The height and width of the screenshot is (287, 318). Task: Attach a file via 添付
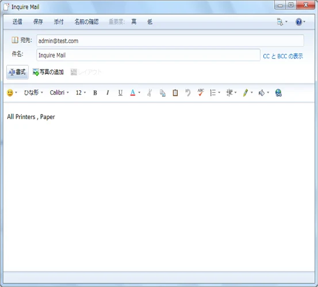(59, 21)
